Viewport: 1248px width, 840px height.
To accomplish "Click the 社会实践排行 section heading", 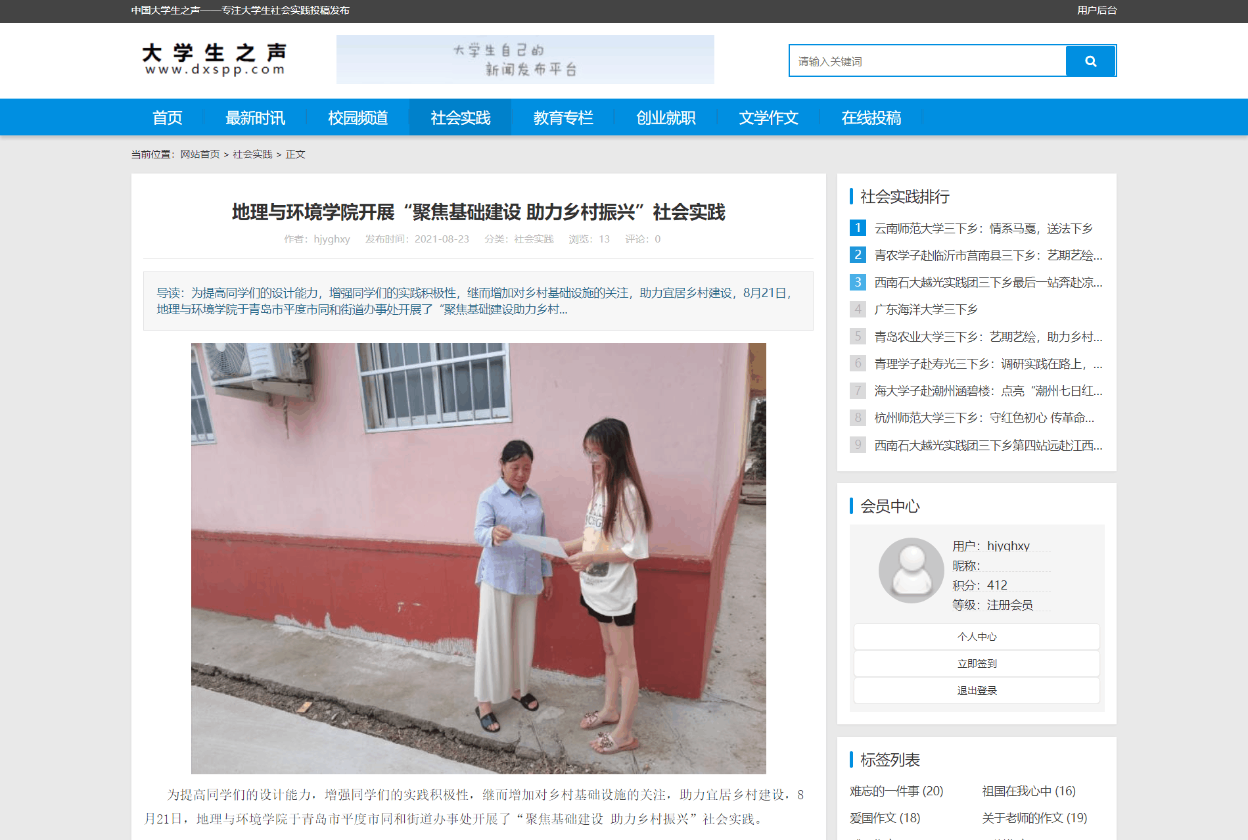I will pyautogui.click(x=904, y=197).
